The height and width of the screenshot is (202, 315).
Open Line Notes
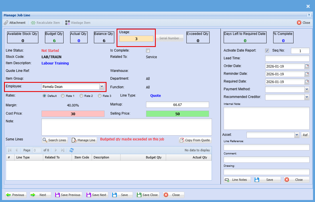tap(237, 180)
